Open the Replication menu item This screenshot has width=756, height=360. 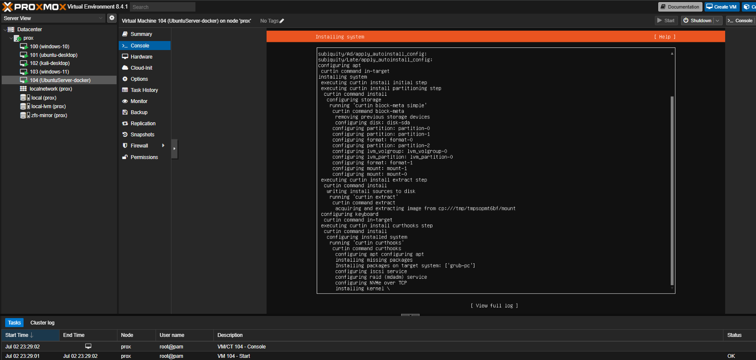(145, 123)
